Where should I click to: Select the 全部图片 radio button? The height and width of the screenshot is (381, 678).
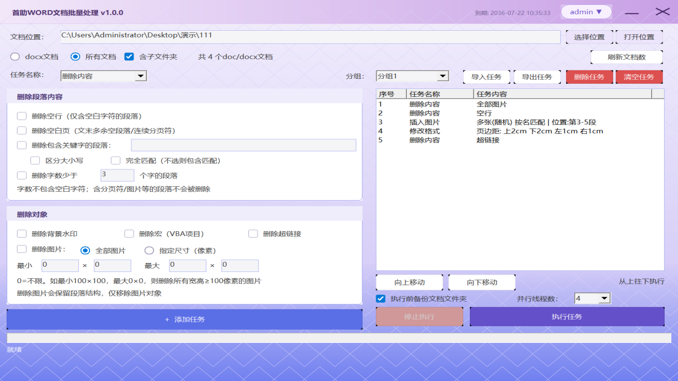[x=85, y=250]
